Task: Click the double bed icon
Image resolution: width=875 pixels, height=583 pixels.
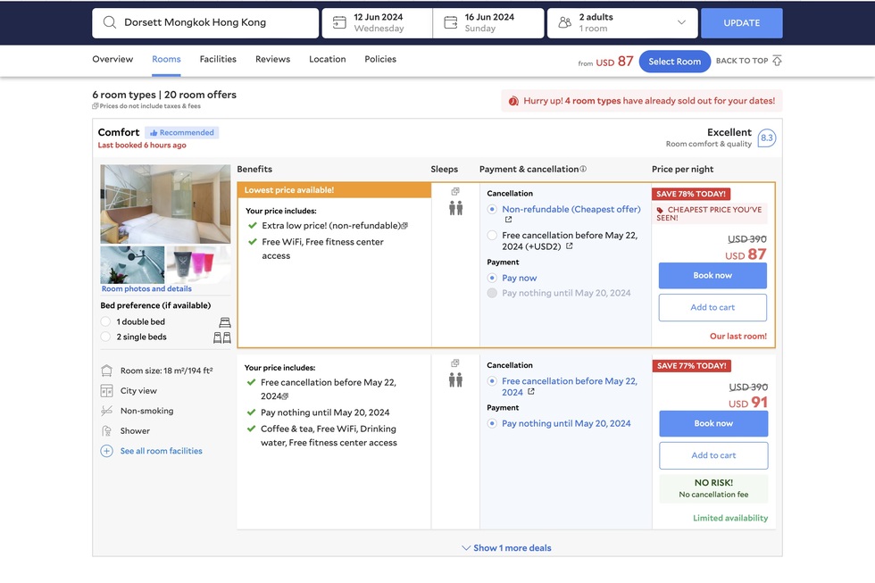Action: 225,322
